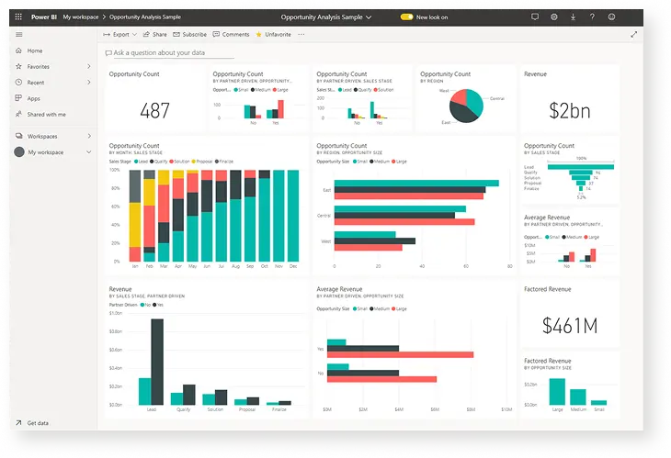Screen dimensions: 671x458
Task: Click My workspace breadcrumb link
Action: coord(81,17)
